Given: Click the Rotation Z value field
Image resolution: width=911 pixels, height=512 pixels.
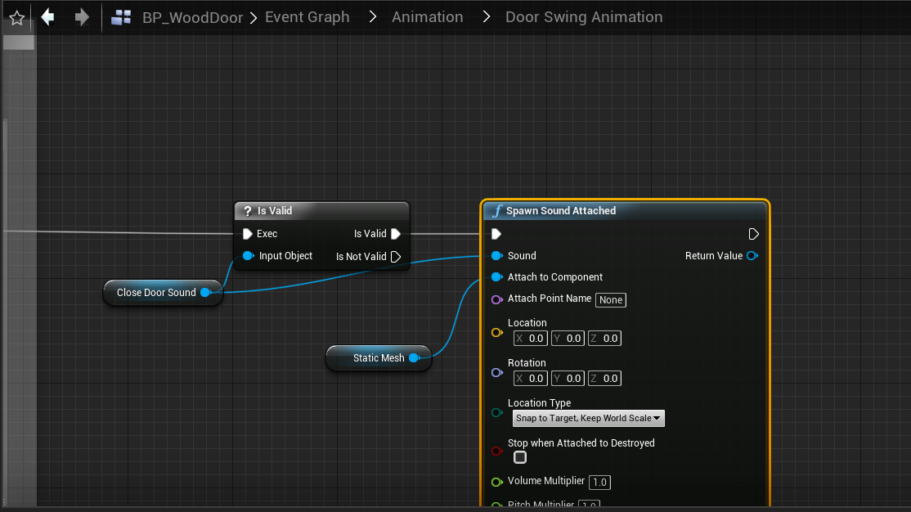Looking at the screenshot, I should coord(610,379).
